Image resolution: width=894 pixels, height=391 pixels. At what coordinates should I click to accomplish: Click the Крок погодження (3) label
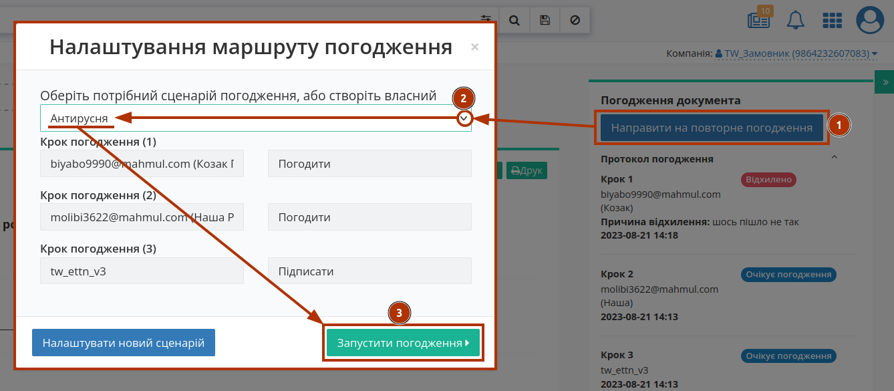98,249
